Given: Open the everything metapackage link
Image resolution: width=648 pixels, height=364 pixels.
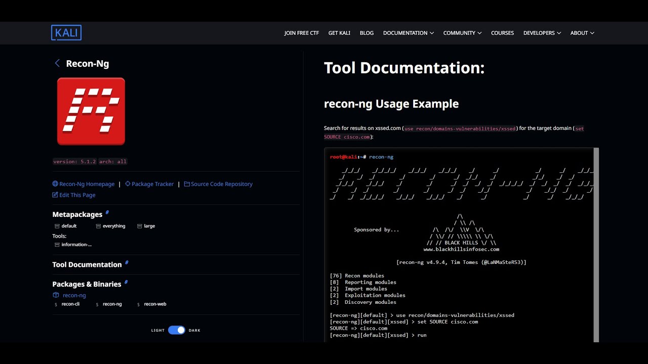Looking at the screenshot, I should pos(114,226).
